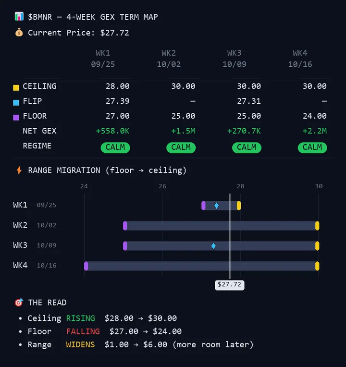Screen dimensions: 346x367
Task: Click the WK1 ceiling value 28.00
Action: [118, 86]
